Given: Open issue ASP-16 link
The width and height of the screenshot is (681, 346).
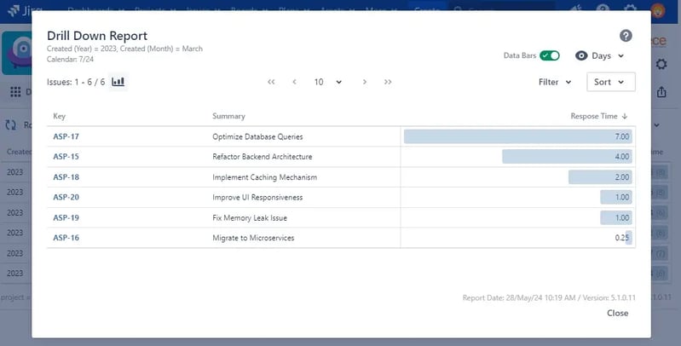Looking at the screenshot, I should [x=66, y=238].
